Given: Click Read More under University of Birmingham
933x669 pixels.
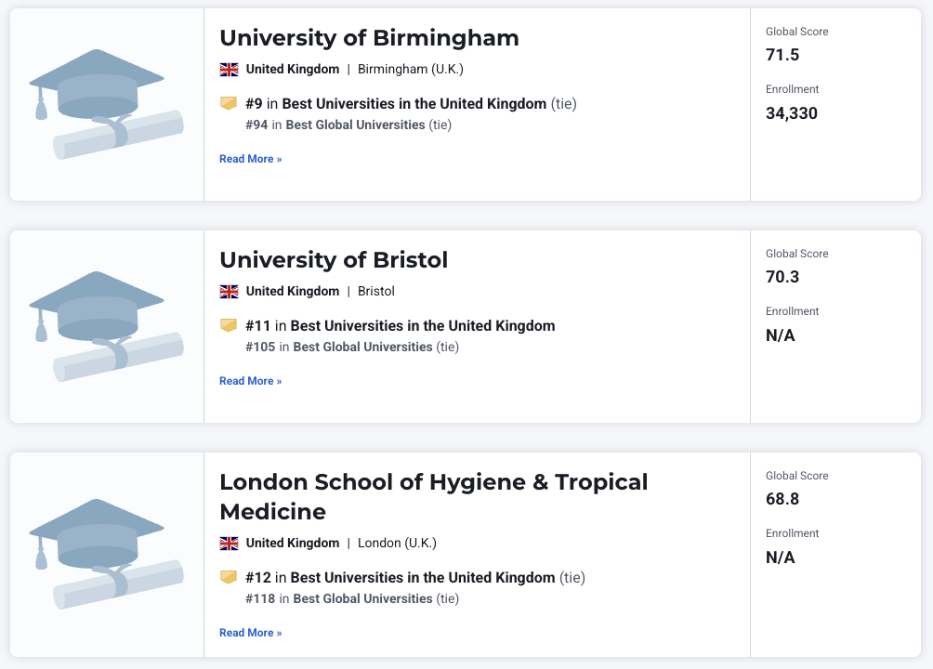Looking at the screenshot, I should point(250,159).
